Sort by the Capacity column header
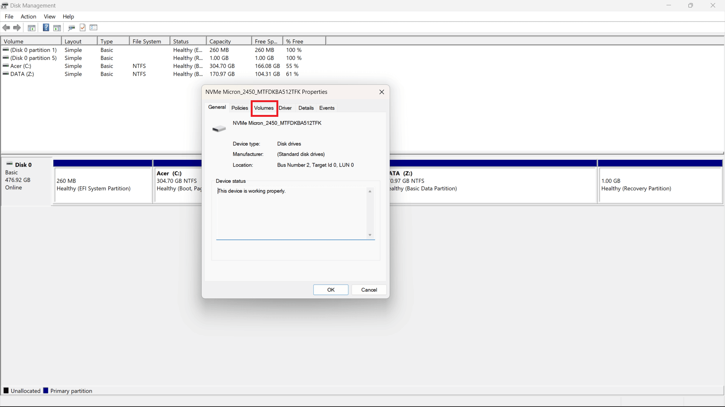 tap(229, 41)
